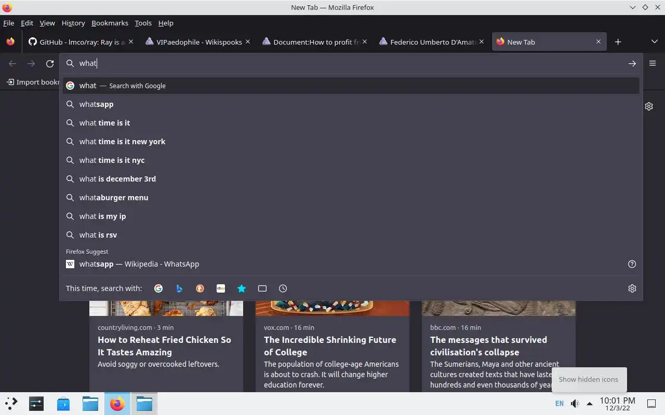Click the Import bookmarks toolbar button
The width and height of the screenshot is (665, 415).
[x=33, y=82]
